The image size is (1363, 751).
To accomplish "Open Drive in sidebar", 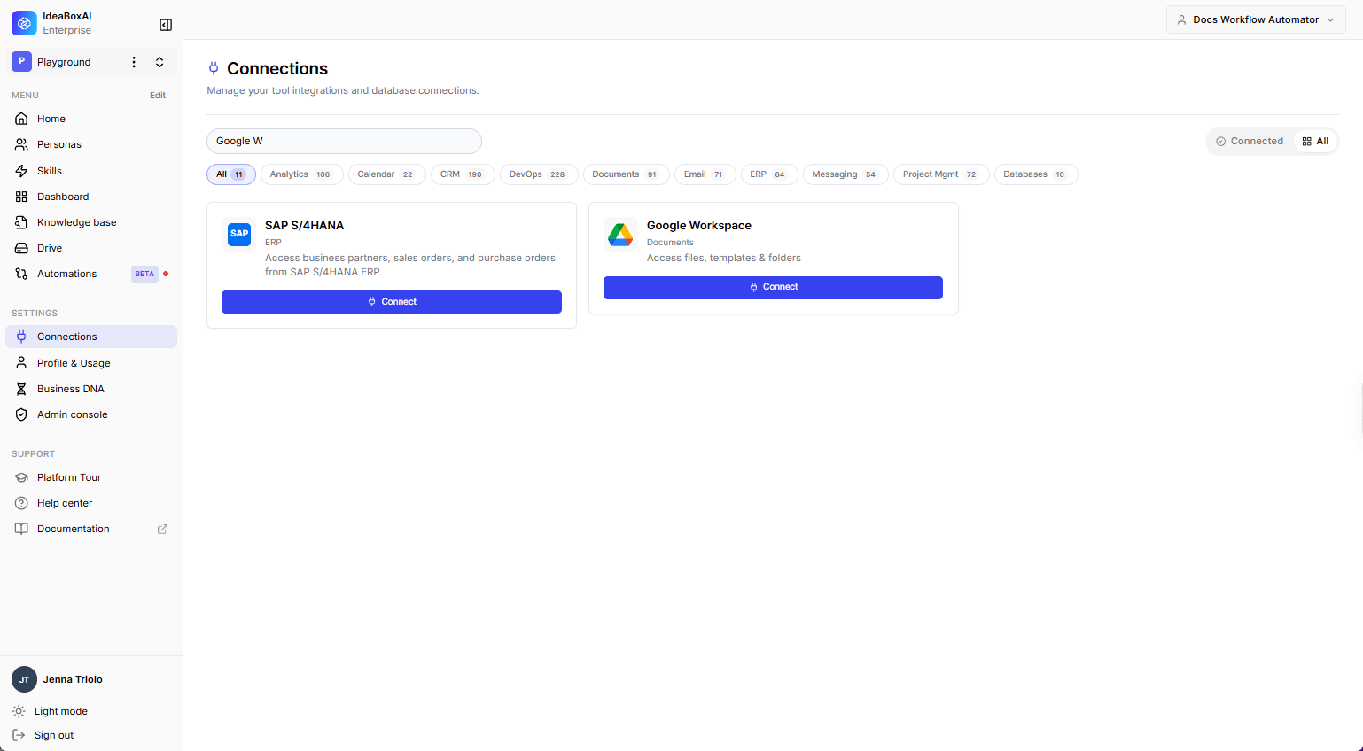I will [91, 248].
